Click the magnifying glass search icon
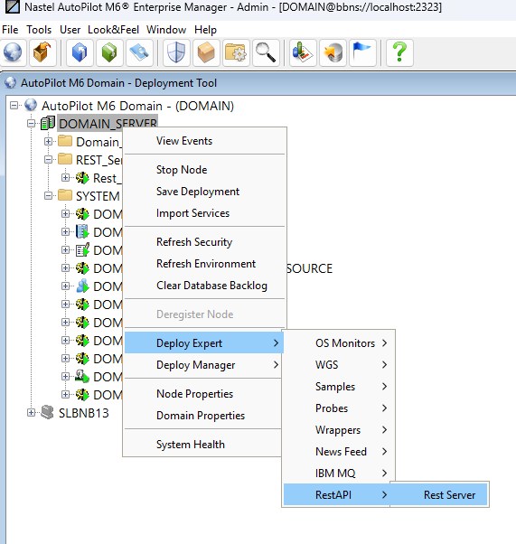 [x=266, y=52]
